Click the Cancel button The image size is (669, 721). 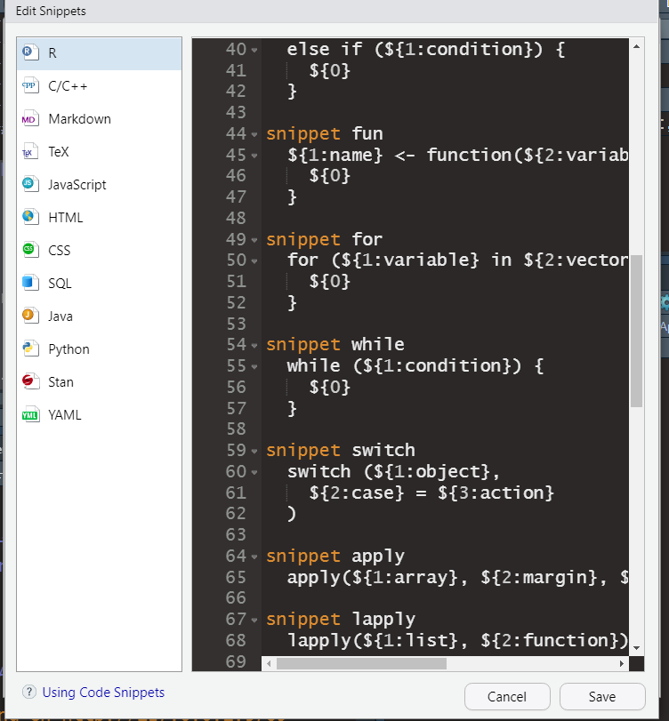pyautogui.click(x=507, y=697)
